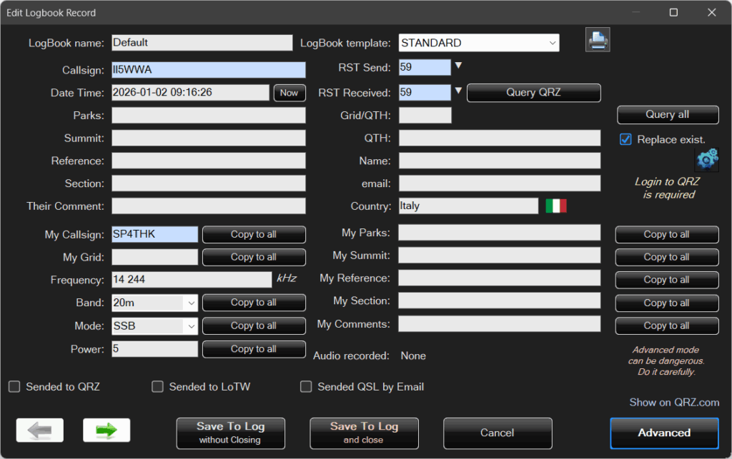The image size is (732, 459).
Task: Go to next record with green arrow
Action: click(107, 430)
